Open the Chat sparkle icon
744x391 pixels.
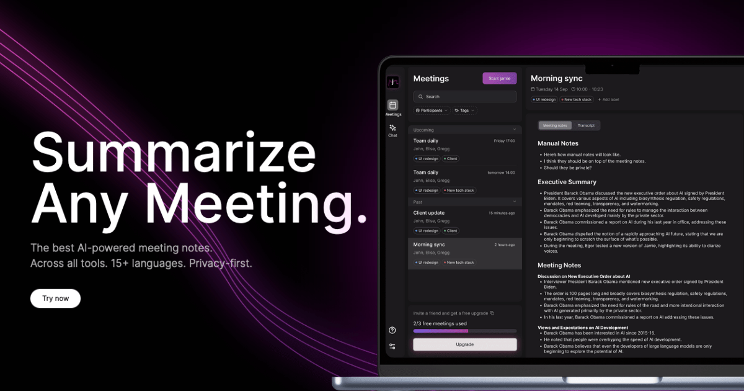point(392,127)
